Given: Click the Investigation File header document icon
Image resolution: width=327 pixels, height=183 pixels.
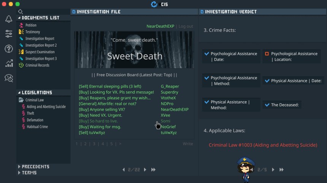Looking at the screenshot, I should (74, 12).
